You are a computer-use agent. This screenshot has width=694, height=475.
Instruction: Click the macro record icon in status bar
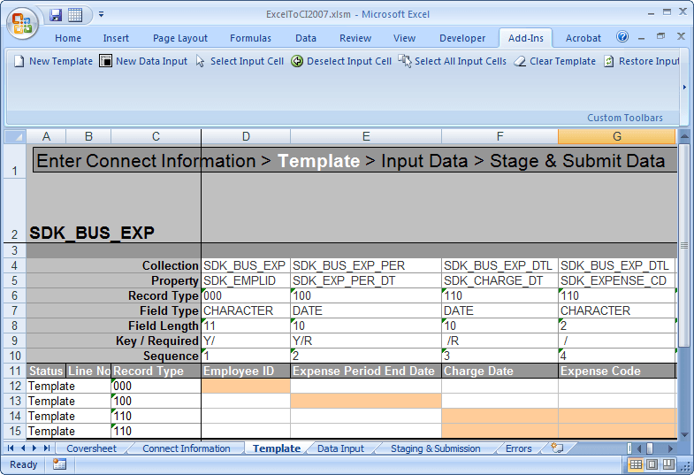click(59, 464)
